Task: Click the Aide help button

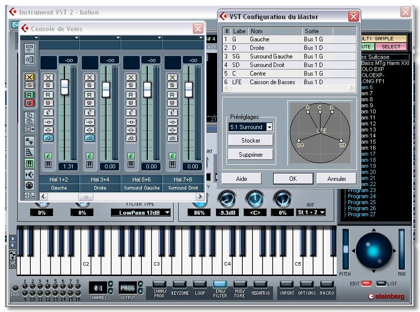Action: [x=241, y=178]
